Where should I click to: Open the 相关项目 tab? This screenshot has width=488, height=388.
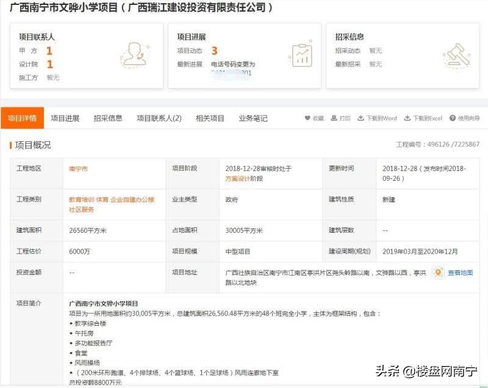[210, 118]
